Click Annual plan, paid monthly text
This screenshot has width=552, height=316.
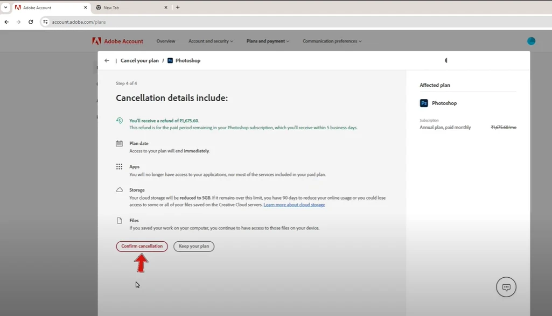pos(445,128)
